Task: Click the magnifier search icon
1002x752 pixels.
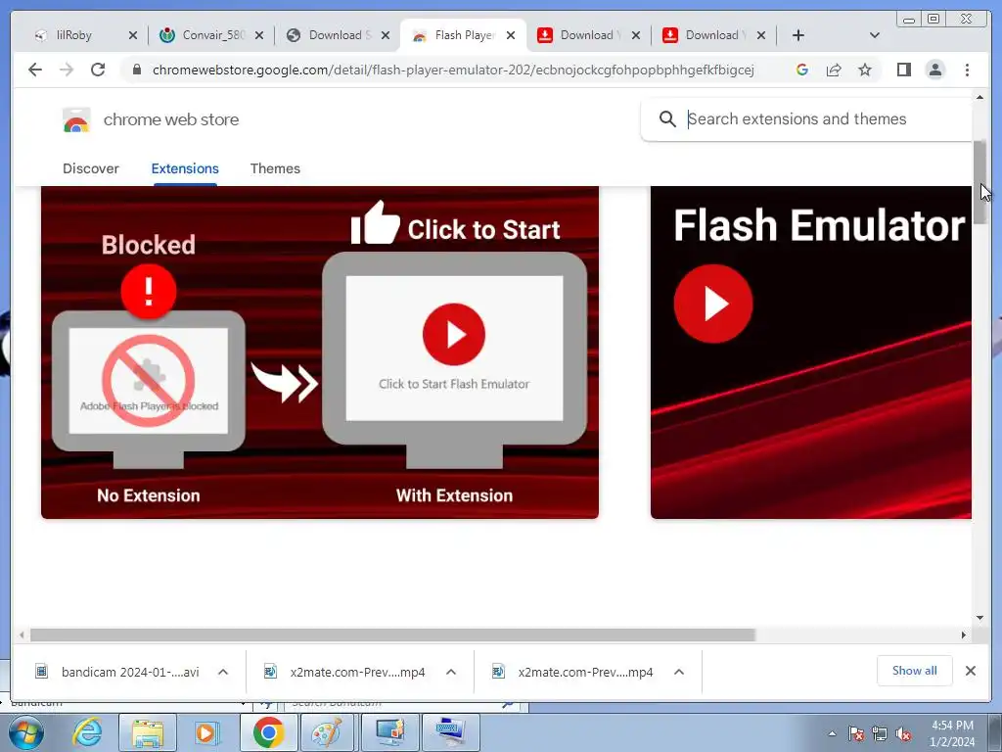Action: (x=667, y=118)
